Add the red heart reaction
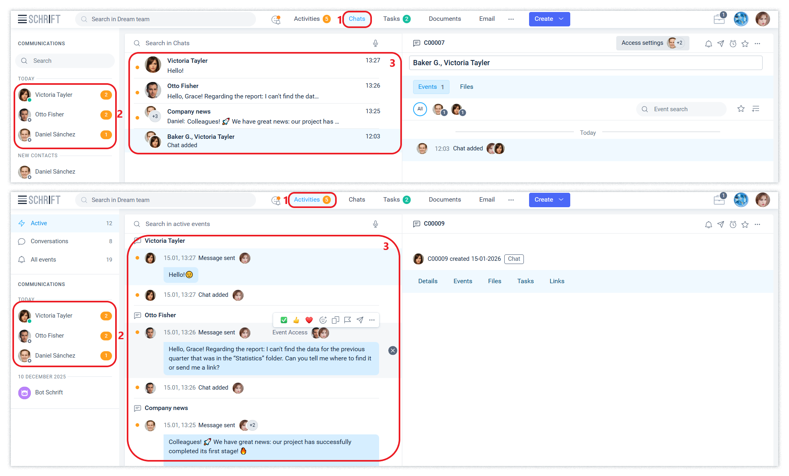 click(x=309, y=320)
